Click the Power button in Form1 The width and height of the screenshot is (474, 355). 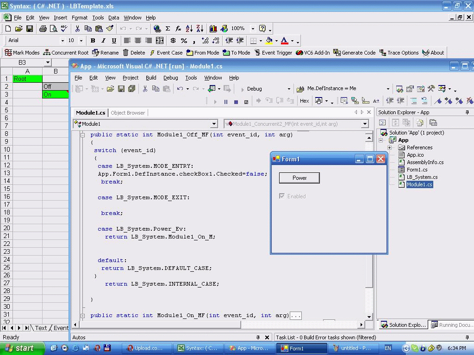point(299,178)
